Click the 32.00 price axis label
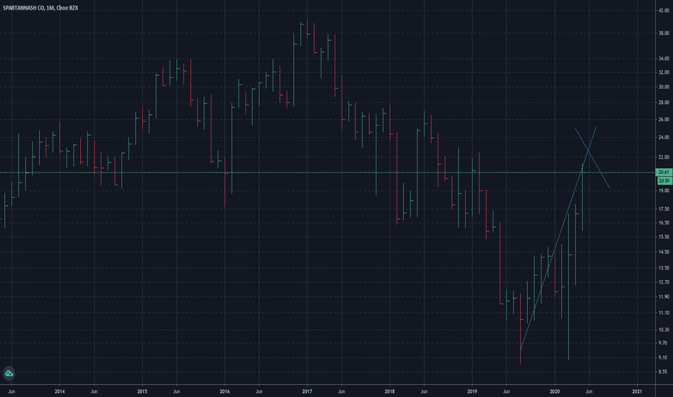 click(664, 72)
